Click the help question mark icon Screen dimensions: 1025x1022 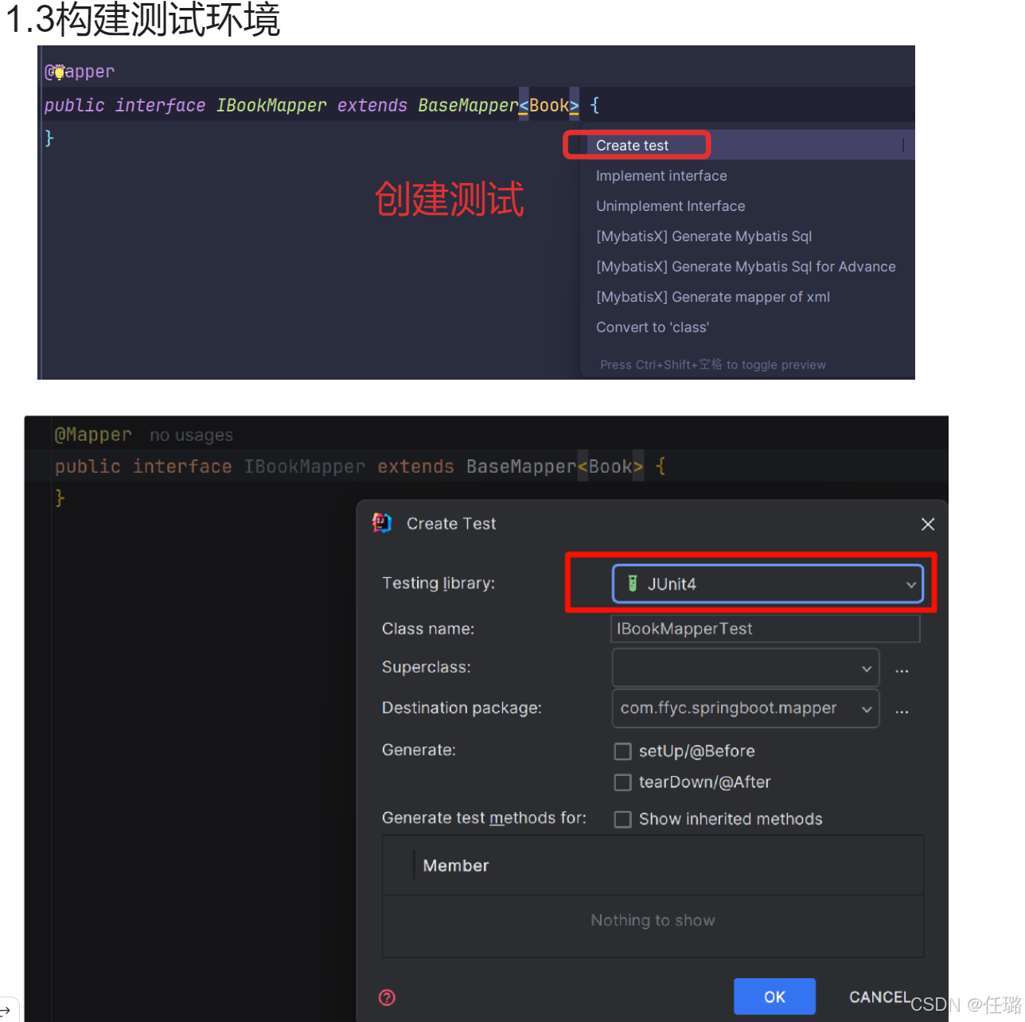[x=388, y=997]
